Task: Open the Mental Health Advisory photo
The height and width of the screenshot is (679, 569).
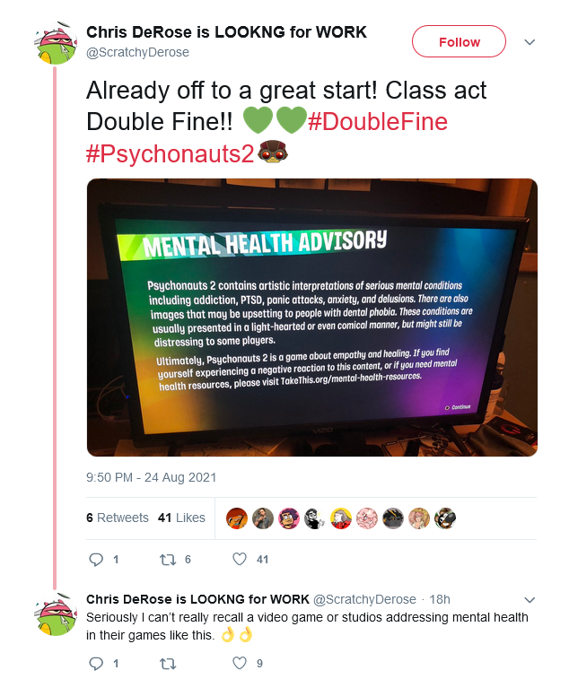Action: point(312,318)
